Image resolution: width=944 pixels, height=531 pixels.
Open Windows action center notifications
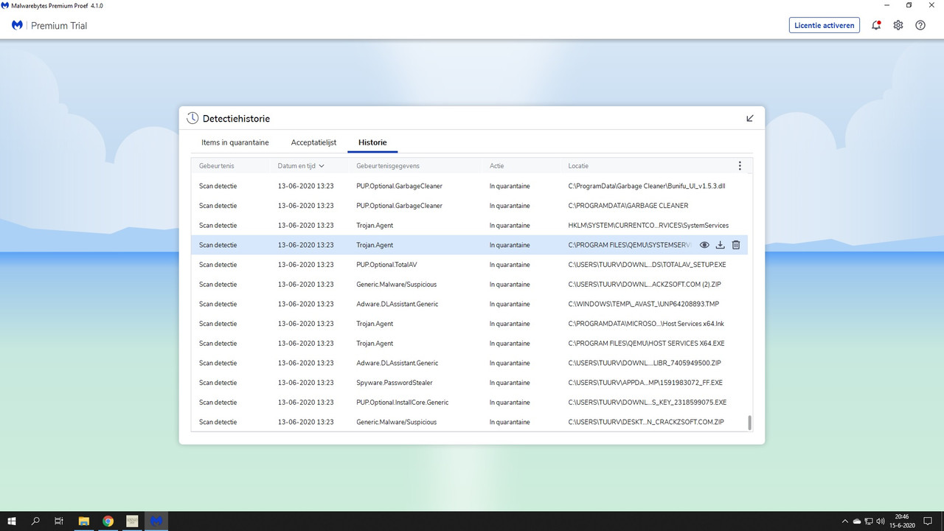929,521
